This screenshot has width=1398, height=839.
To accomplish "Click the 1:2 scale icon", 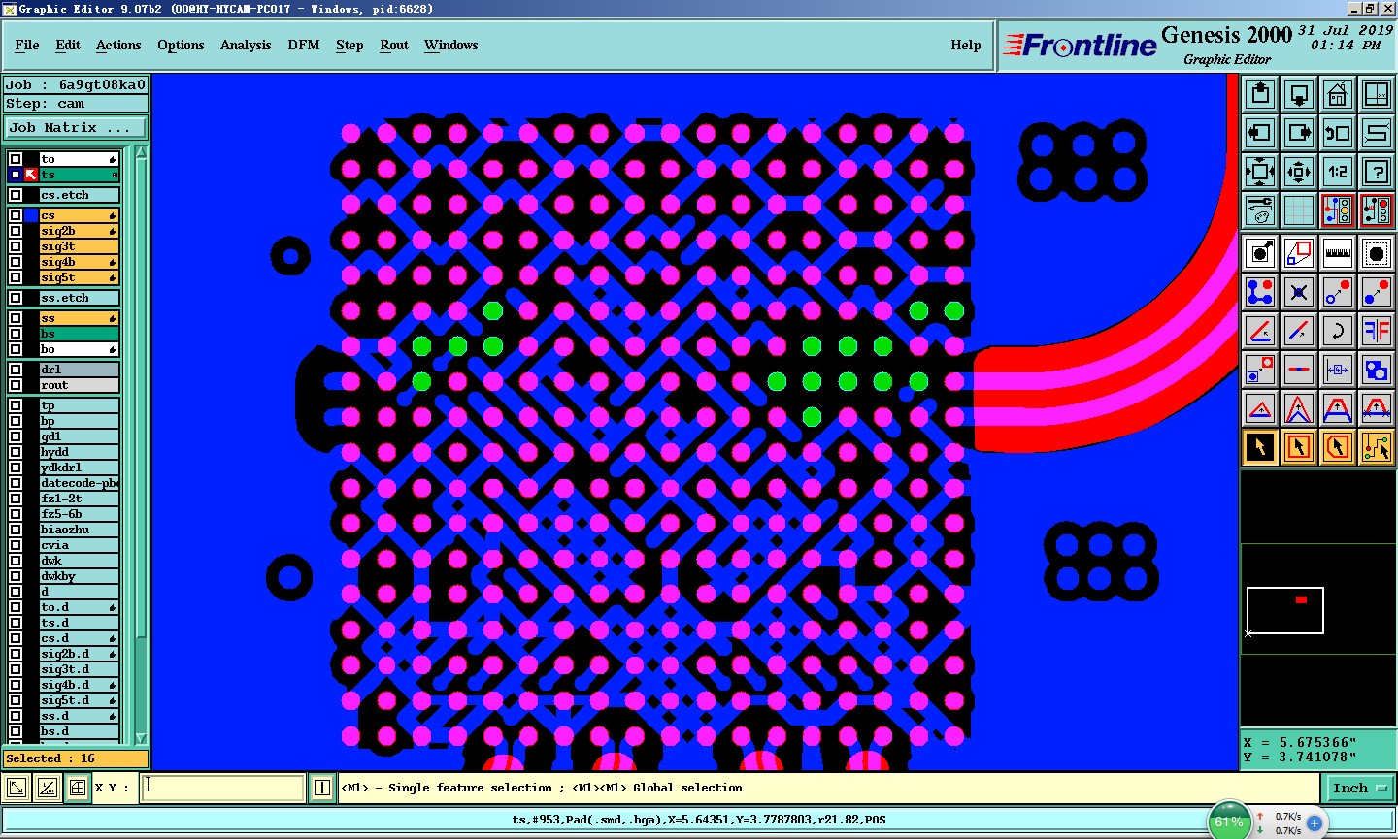I will [x=1338, y=172].
